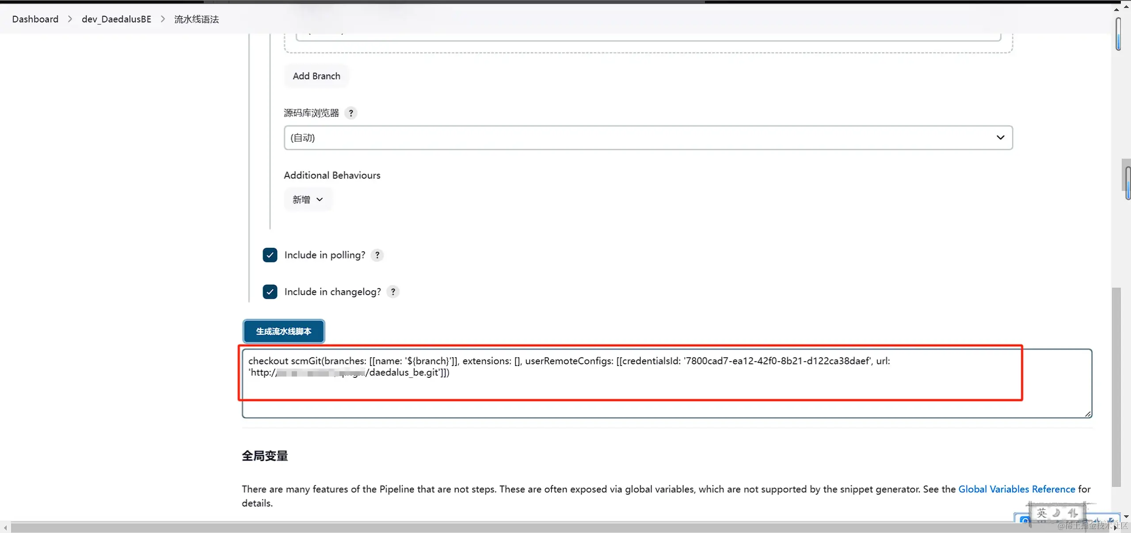The width and height of the screenshot is (1131, 533).
Task: Click horizontal scrollbar left arrow
Action: pos(5,527)
